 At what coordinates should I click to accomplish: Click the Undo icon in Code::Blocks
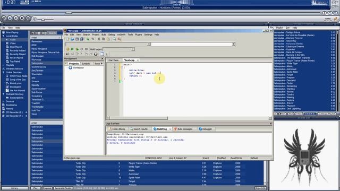88,39
